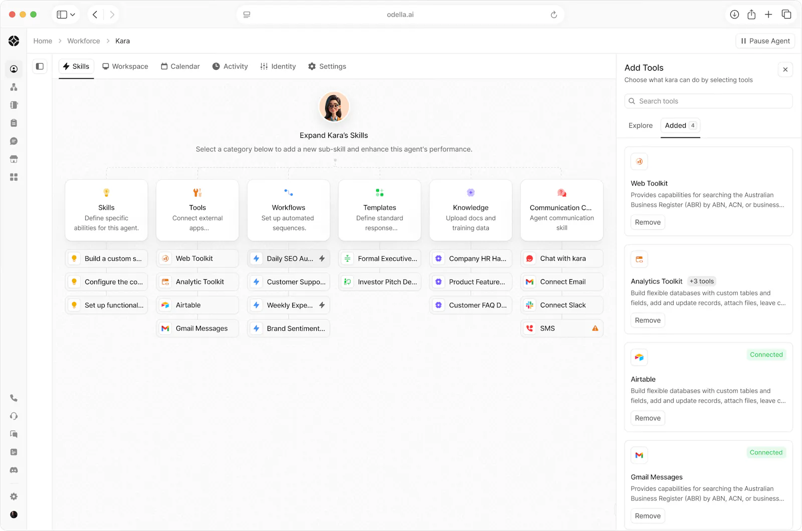Image resolution: width=802 pixels, height=531 pixels.
Task: Open Company HR Ha... knowledge node
Action: pos(471,259)
